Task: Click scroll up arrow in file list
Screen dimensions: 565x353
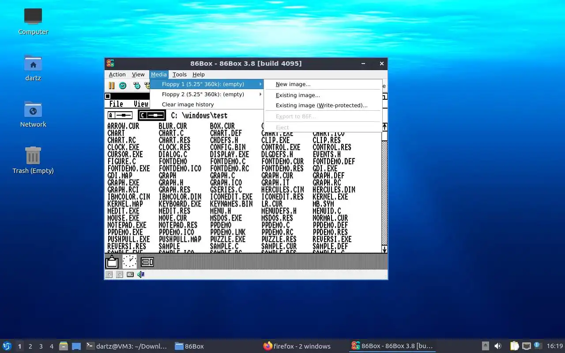Action: (x=384, y=127)
